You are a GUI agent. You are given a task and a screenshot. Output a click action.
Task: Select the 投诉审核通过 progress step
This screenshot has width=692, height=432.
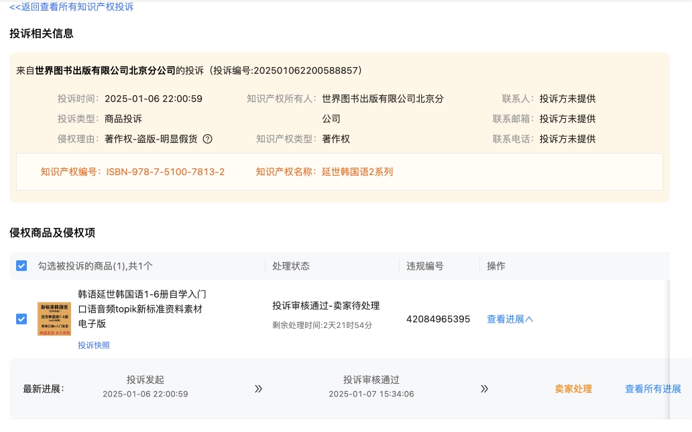[371, 380]
